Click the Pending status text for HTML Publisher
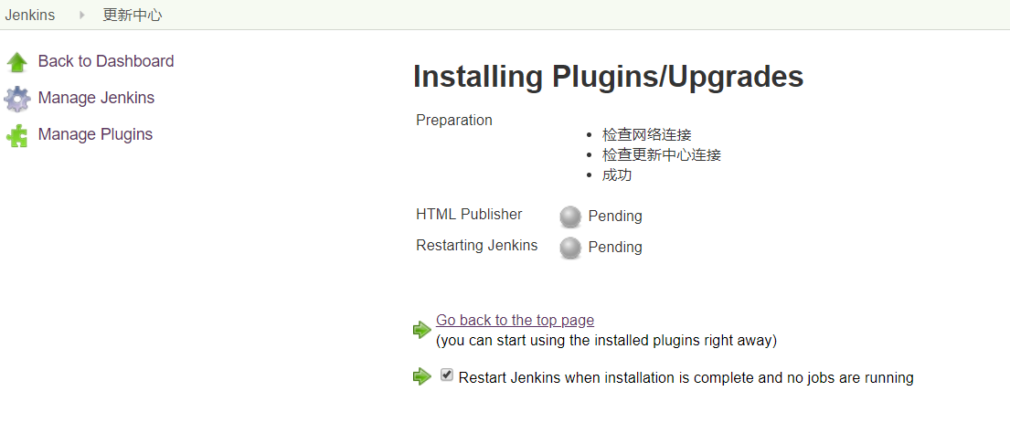Image resolution: width=1010 pixels, height=444 pixels. (615, 217)
